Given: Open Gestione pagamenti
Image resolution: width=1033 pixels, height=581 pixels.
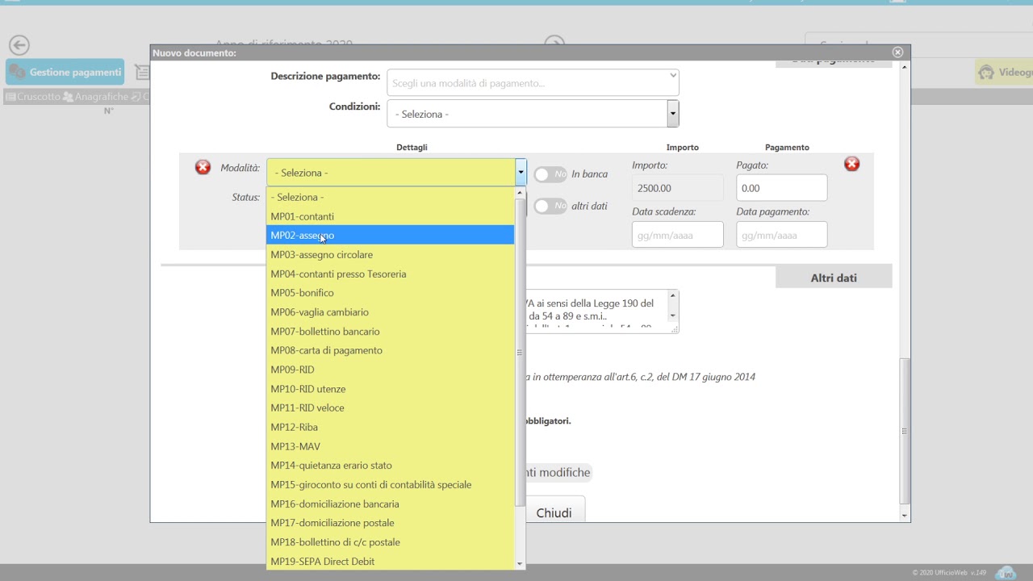Looking at the screenshot, I should (x=65, y=72).
